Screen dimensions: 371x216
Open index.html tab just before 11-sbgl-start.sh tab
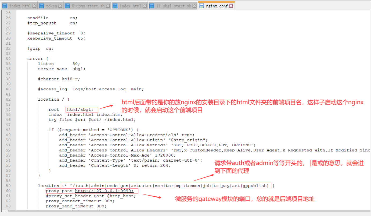click(130, 6)
